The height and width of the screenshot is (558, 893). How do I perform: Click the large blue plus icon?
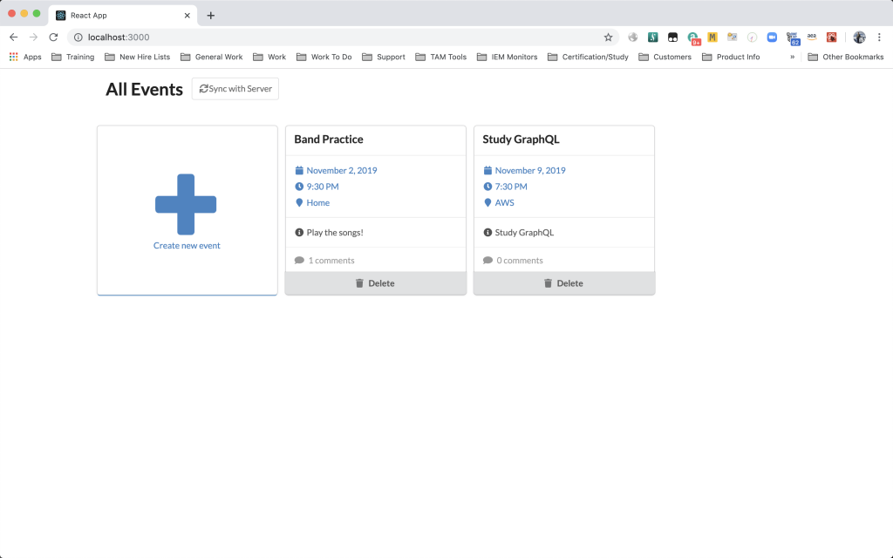(x=186, y=204)
